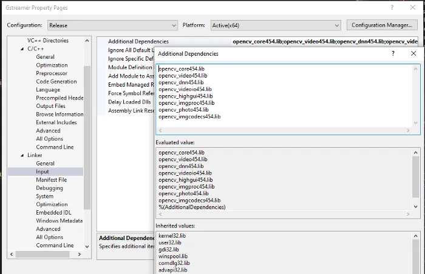This screenshot has height=274, width=425.
Task: Click the tree horizontal scrollbar thumb
Action: (x=42, y=254)
